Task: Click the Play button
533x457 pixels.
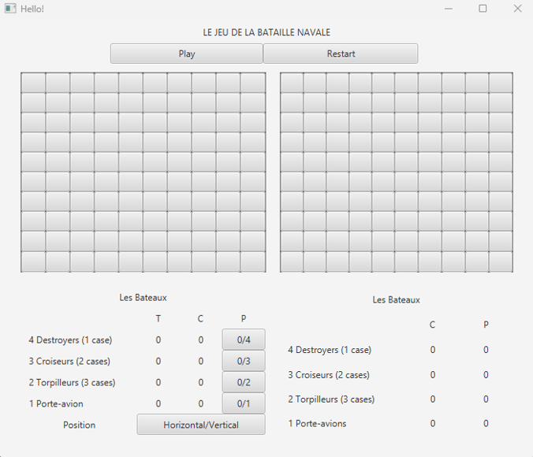Action: 187,54
